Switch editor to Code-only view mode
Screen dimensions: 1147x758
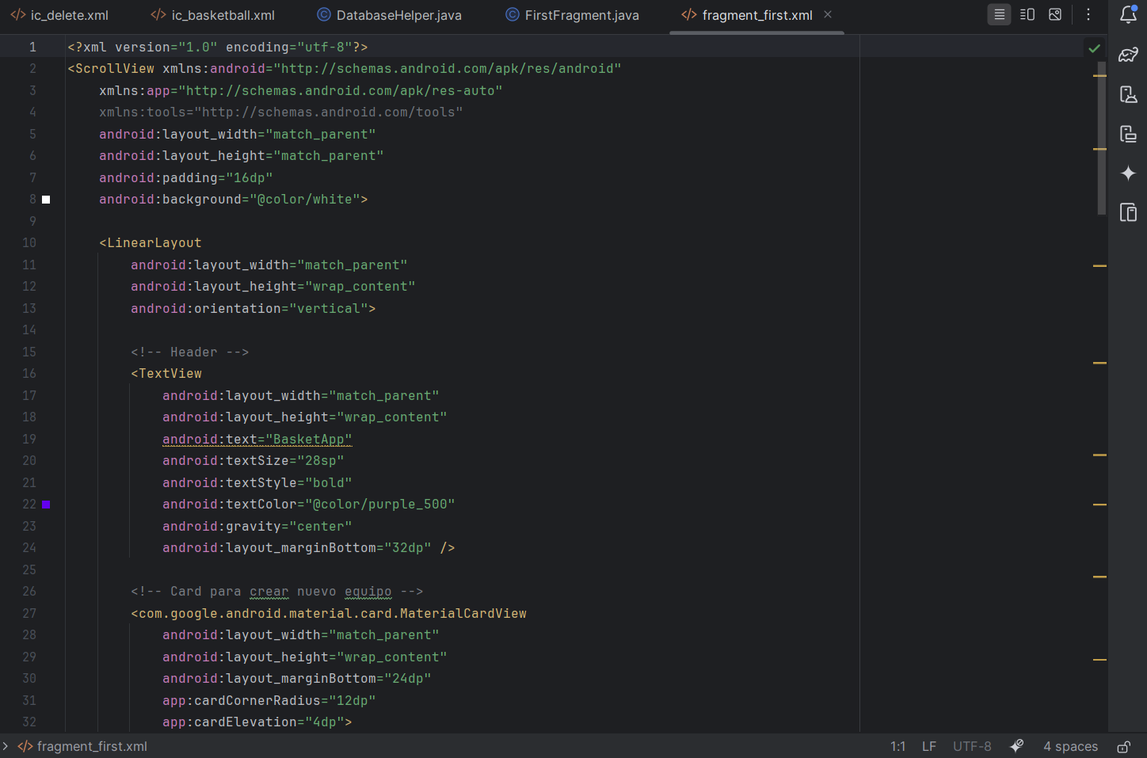pos(999,14)
